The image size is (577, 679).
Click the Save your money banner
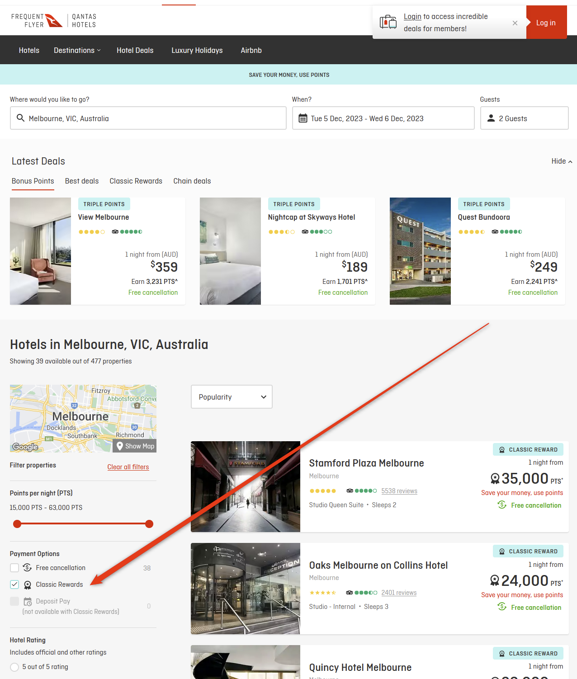(x=288, y=75)
